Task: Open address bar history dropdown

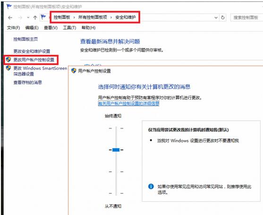Action: 216,17
